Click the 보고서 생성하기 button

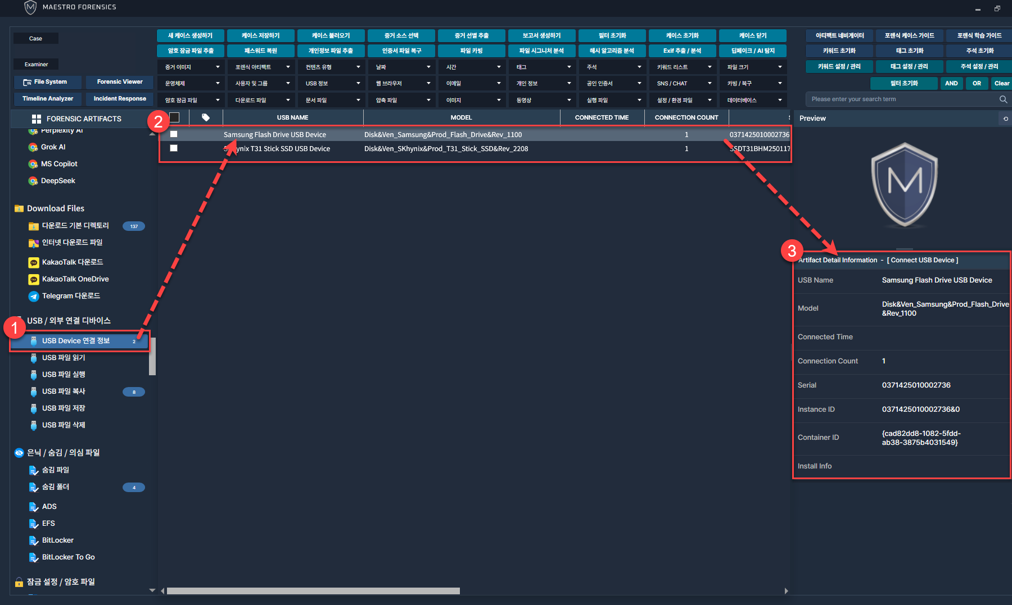click(541, 35)
